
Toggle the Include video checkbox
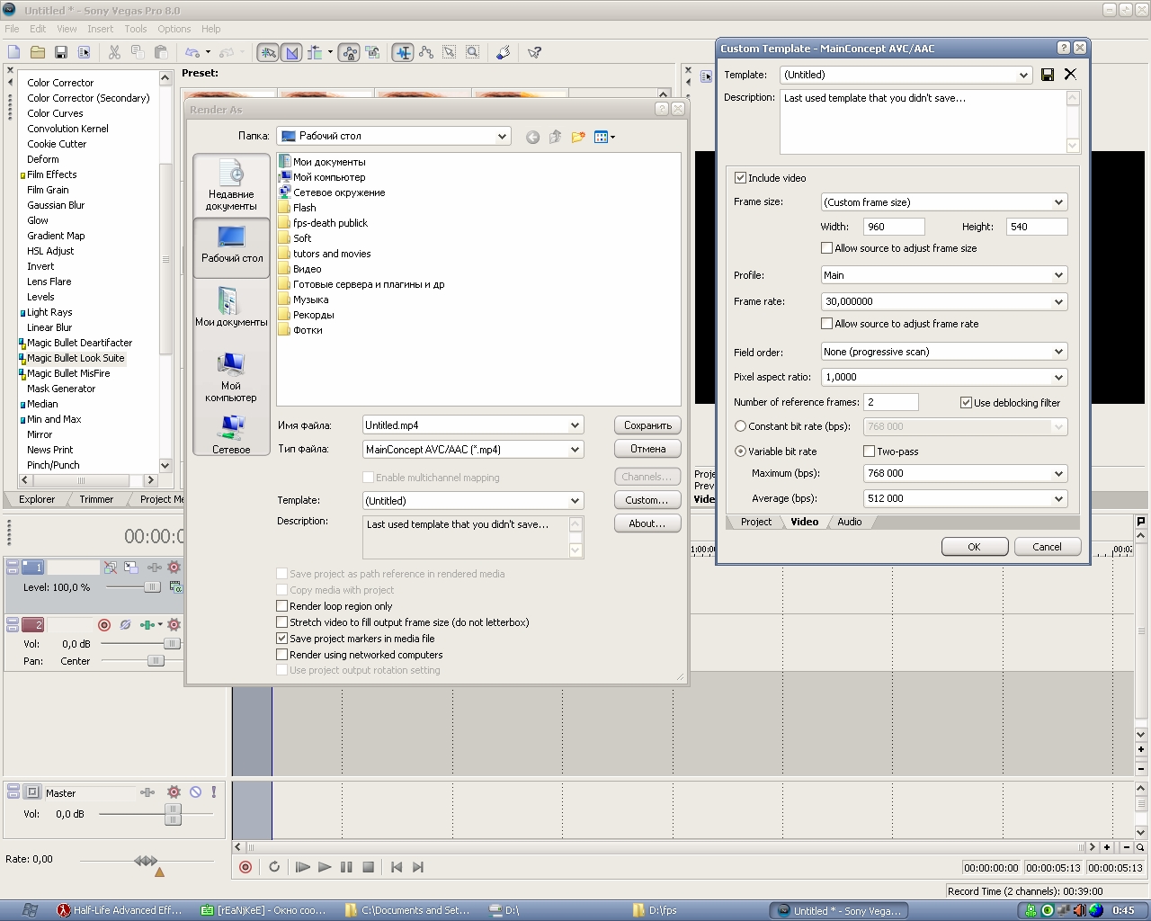pyautogui.click(x=740, y=178)
